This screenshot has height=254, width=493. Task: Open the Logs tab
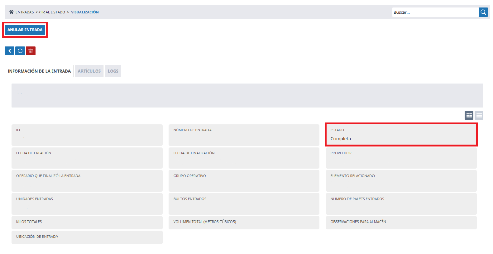(x=113, y=71)
